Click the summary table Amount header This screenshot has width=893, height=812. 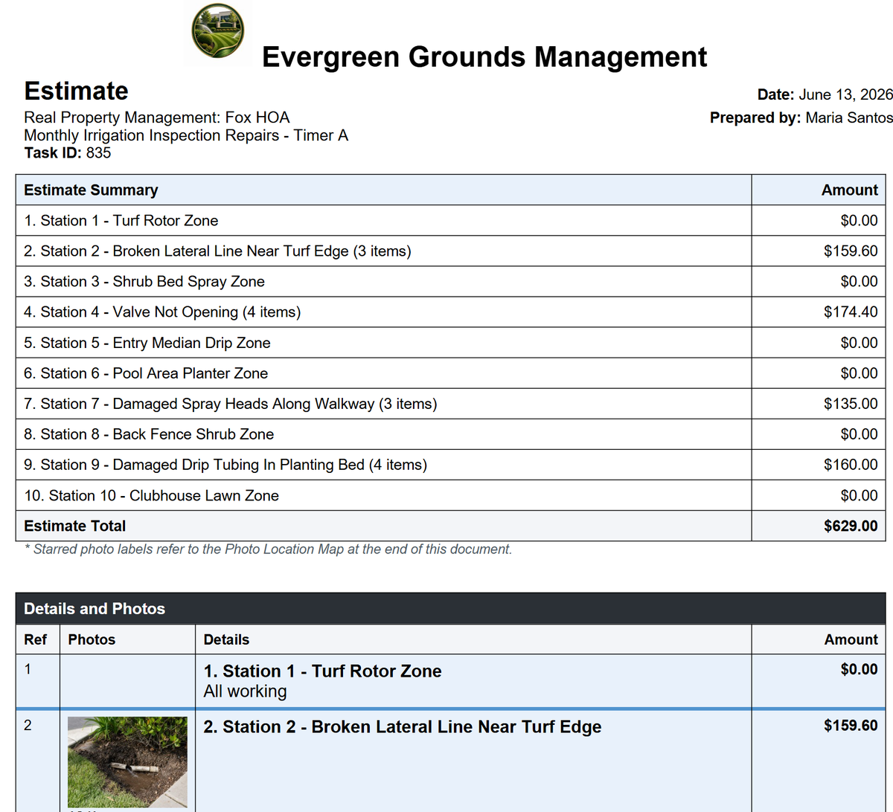point(819,190)
